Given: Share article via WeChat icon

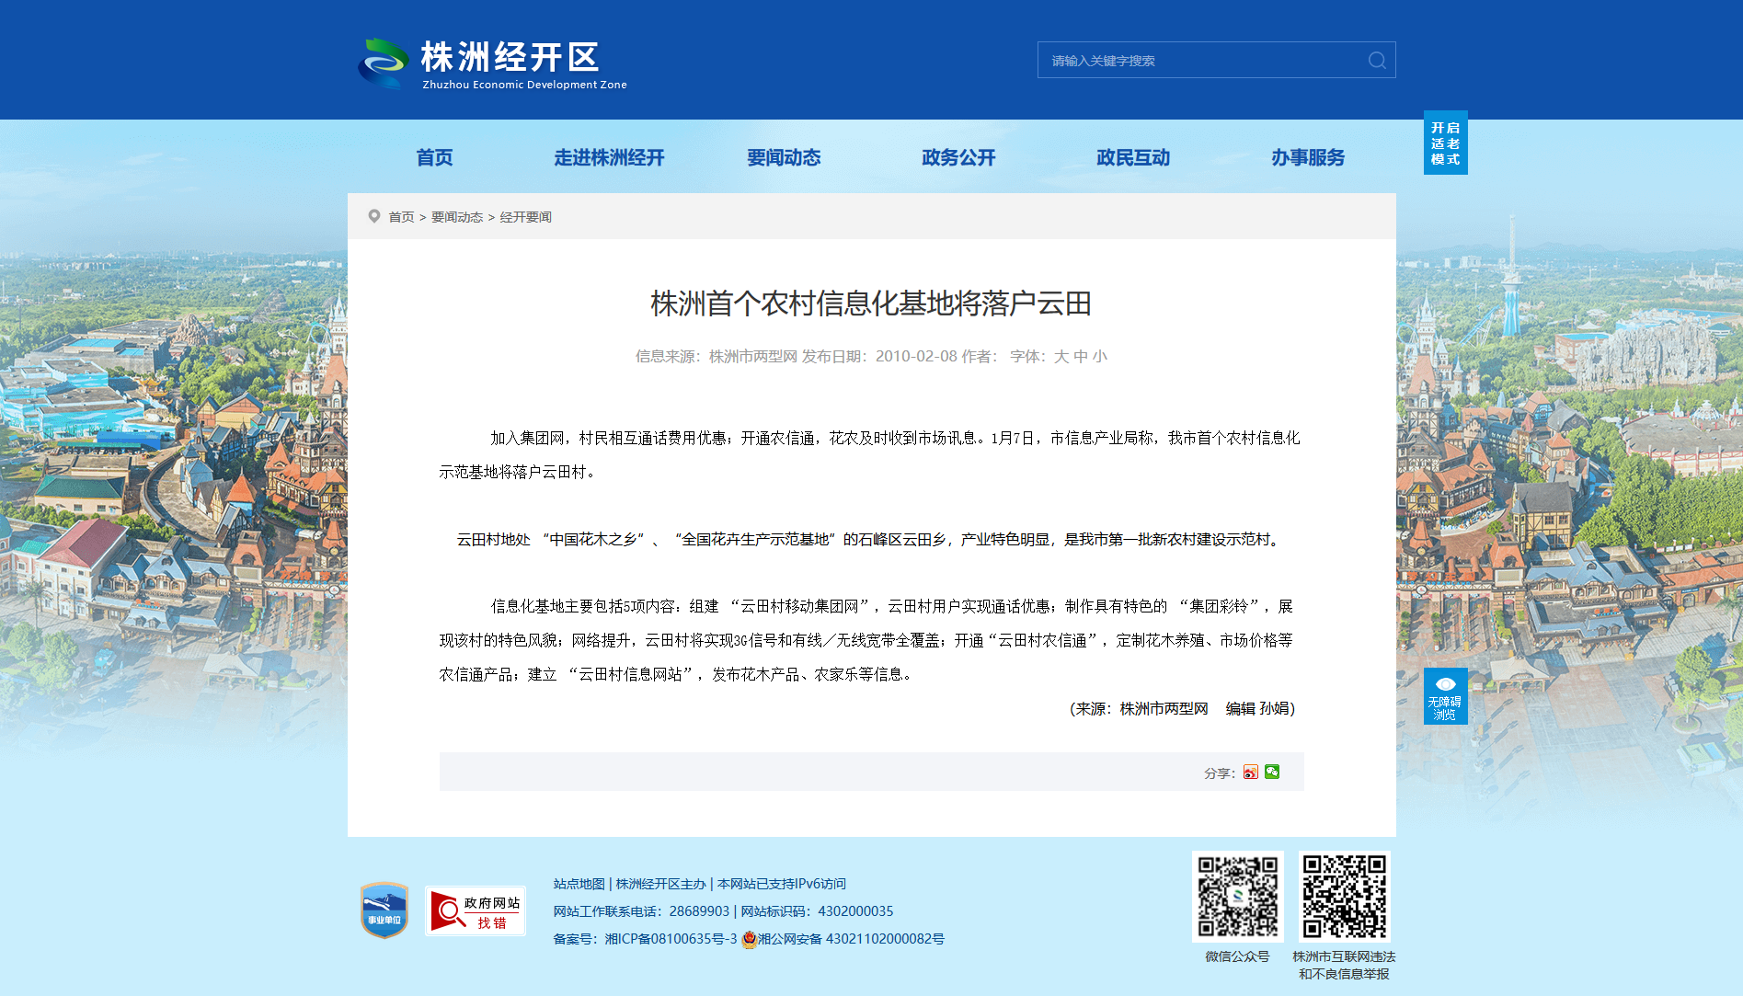Looking at the screenshot, I should 1272,773.
